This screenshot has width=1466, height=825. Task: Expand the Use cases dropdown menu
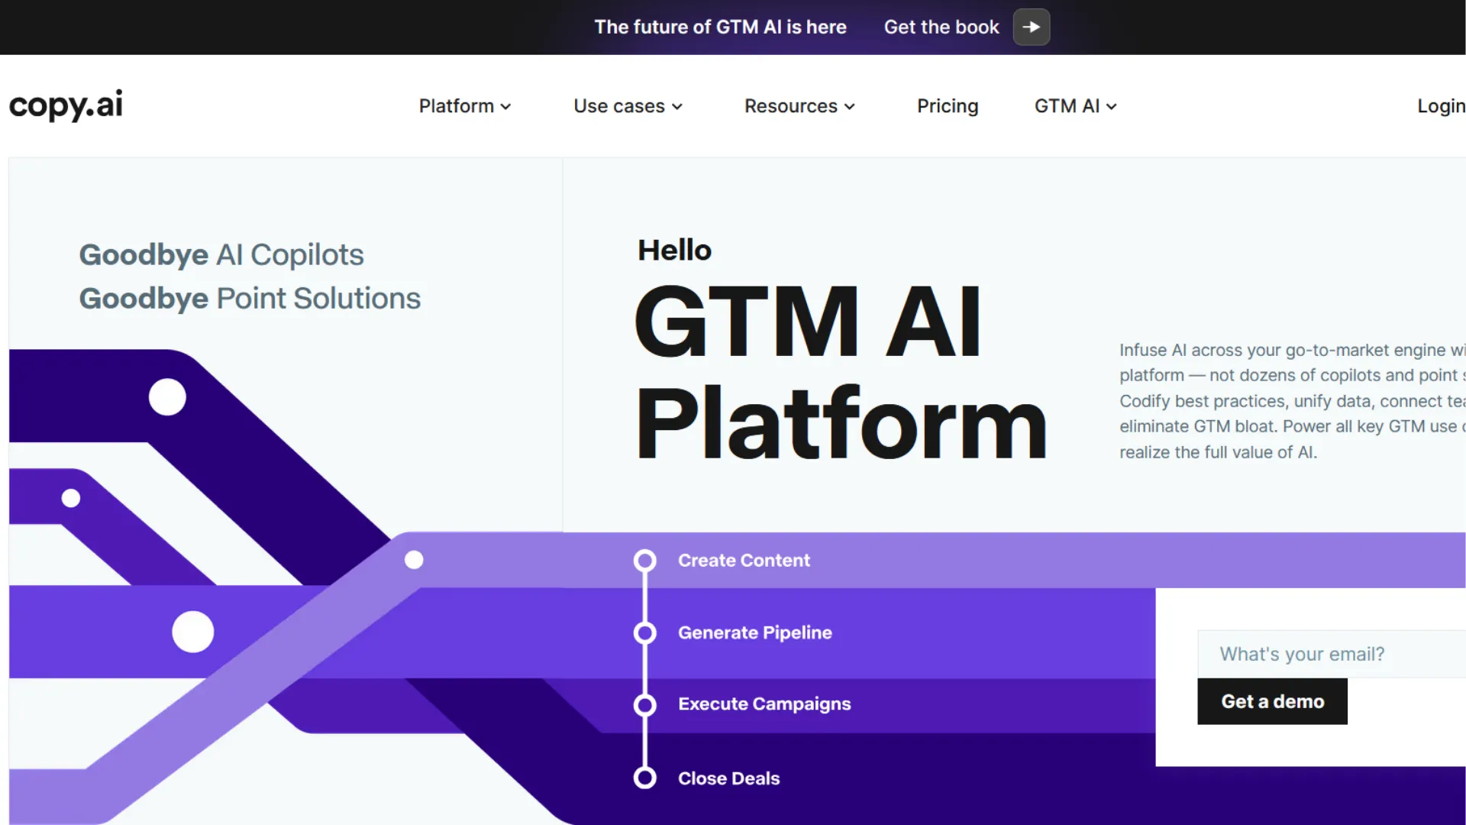pos(628,106)
